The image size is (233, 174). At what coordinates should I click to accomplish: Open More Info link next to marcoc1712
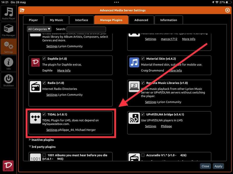point(189,39)
